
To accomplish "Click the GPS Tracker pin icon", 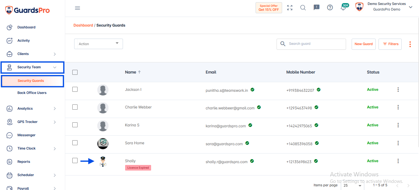I will (x=10, y=122).
